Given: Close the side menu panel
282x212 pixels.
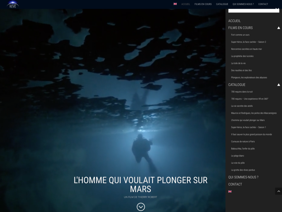Looking at the screenshot, I should pyautogui.click(x=277, y=9).
